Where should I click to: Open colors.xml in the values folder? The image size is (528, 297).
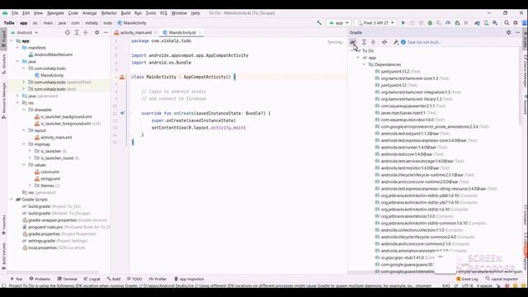[x=49, y=172]
